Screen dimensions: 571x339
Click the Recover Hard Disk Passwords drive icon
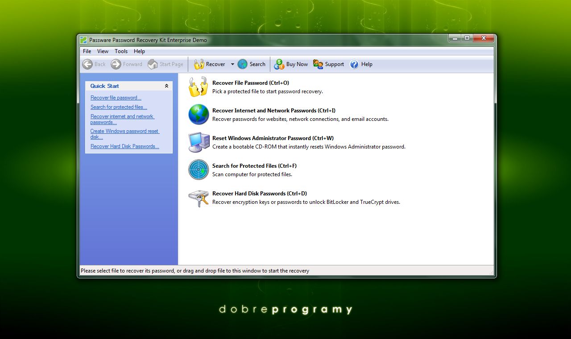click(199, 198)
